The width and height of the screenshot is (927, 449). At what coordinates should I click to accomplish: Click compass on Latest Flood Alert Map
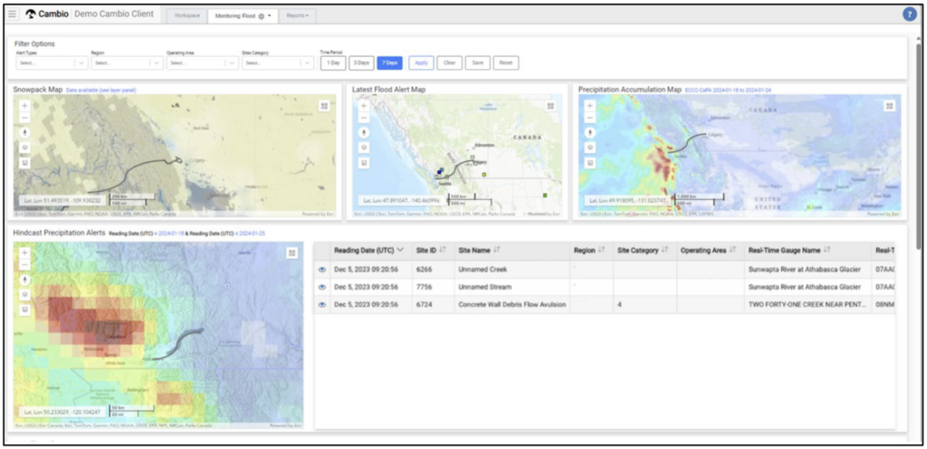point(364,132)
